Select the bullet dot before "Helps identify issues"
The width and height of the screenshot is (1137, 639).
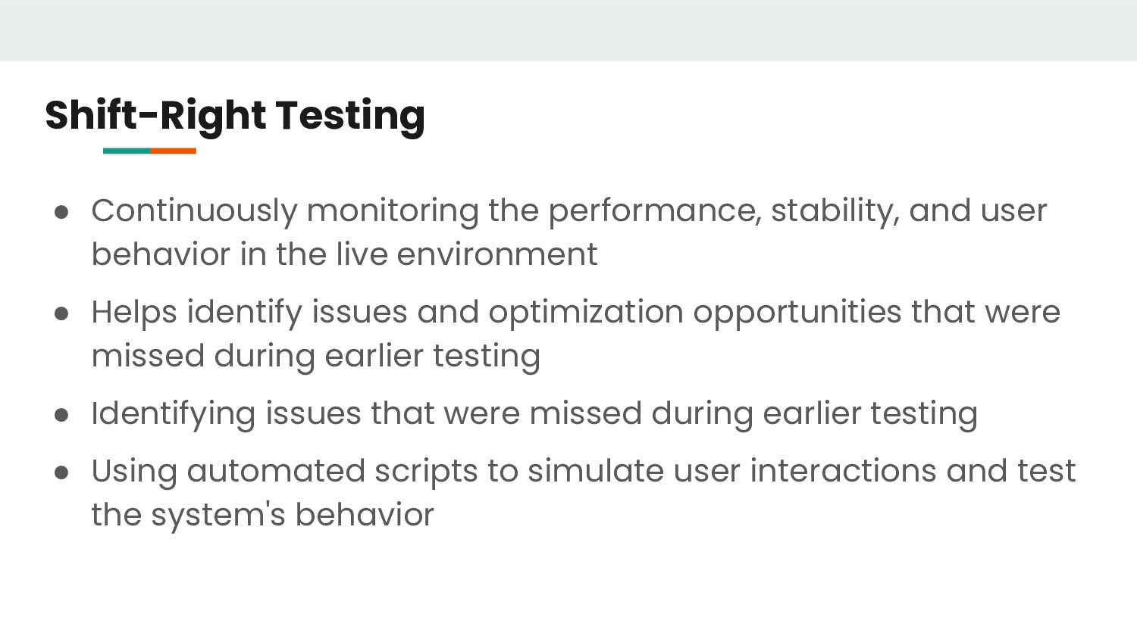62,313
